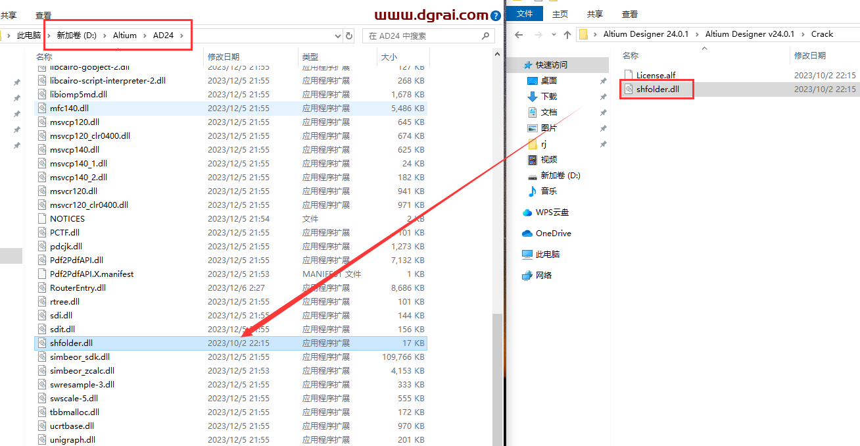Switch to the 共享 tab in Crack window
The width and height of the screenshot is (860, 446).
pyautogui.click(x=595, y=14)
